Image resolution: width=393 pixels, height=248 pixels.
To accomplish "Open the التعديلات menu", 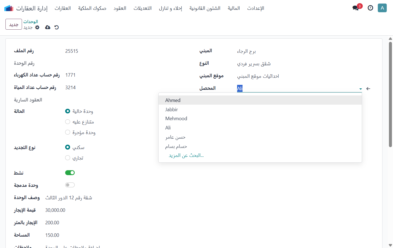I will [143, 8].
